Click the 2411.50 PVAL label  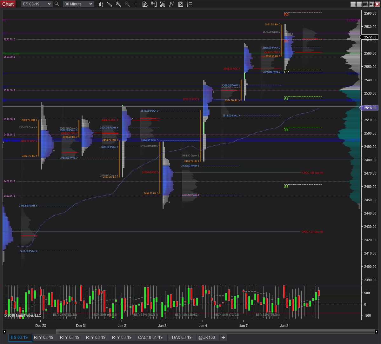28,251
